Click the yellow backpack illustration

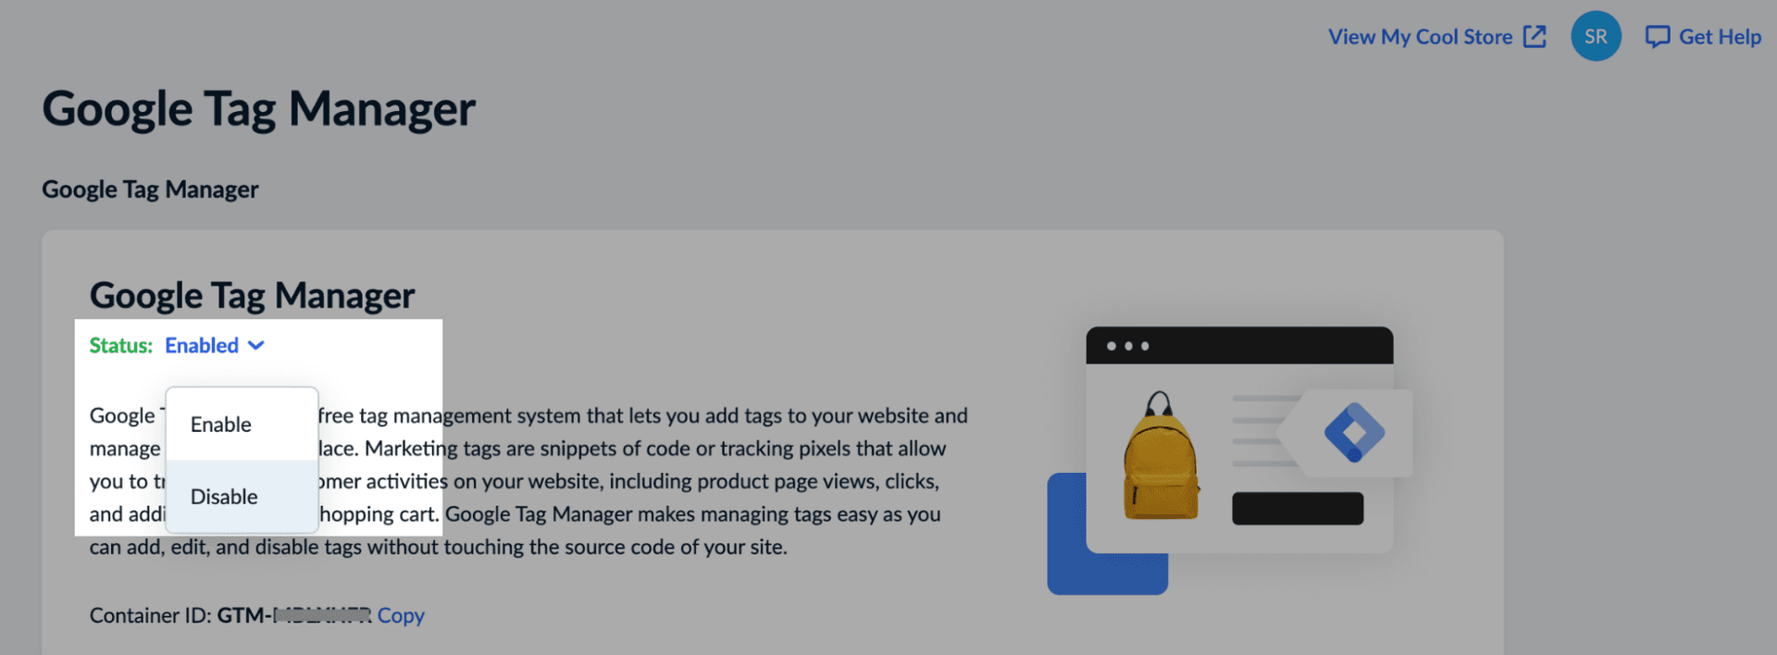point(1161,455)
